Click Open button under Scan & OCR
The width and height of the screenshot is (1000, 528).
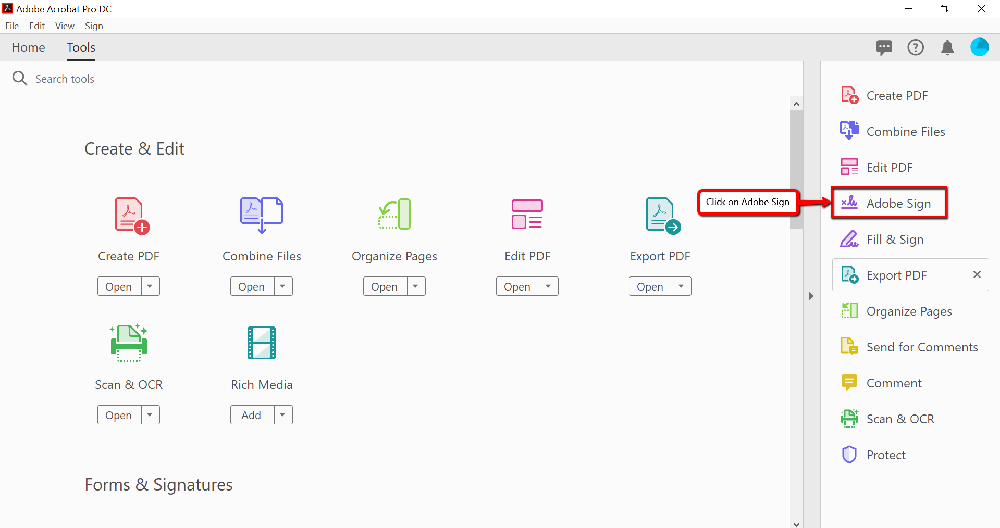click(x=119, y=415)
